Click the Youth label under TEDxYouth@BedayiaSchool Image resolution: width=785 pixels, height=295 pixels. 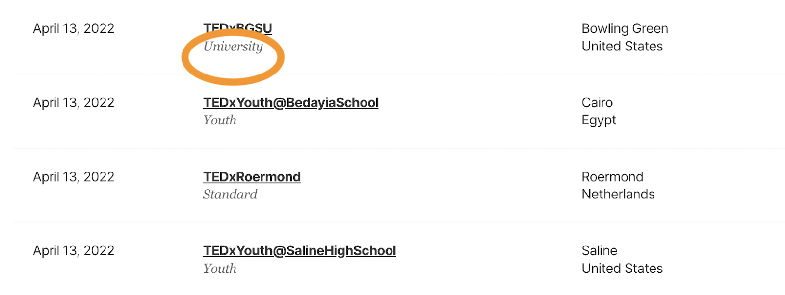(x=220, y=121)
